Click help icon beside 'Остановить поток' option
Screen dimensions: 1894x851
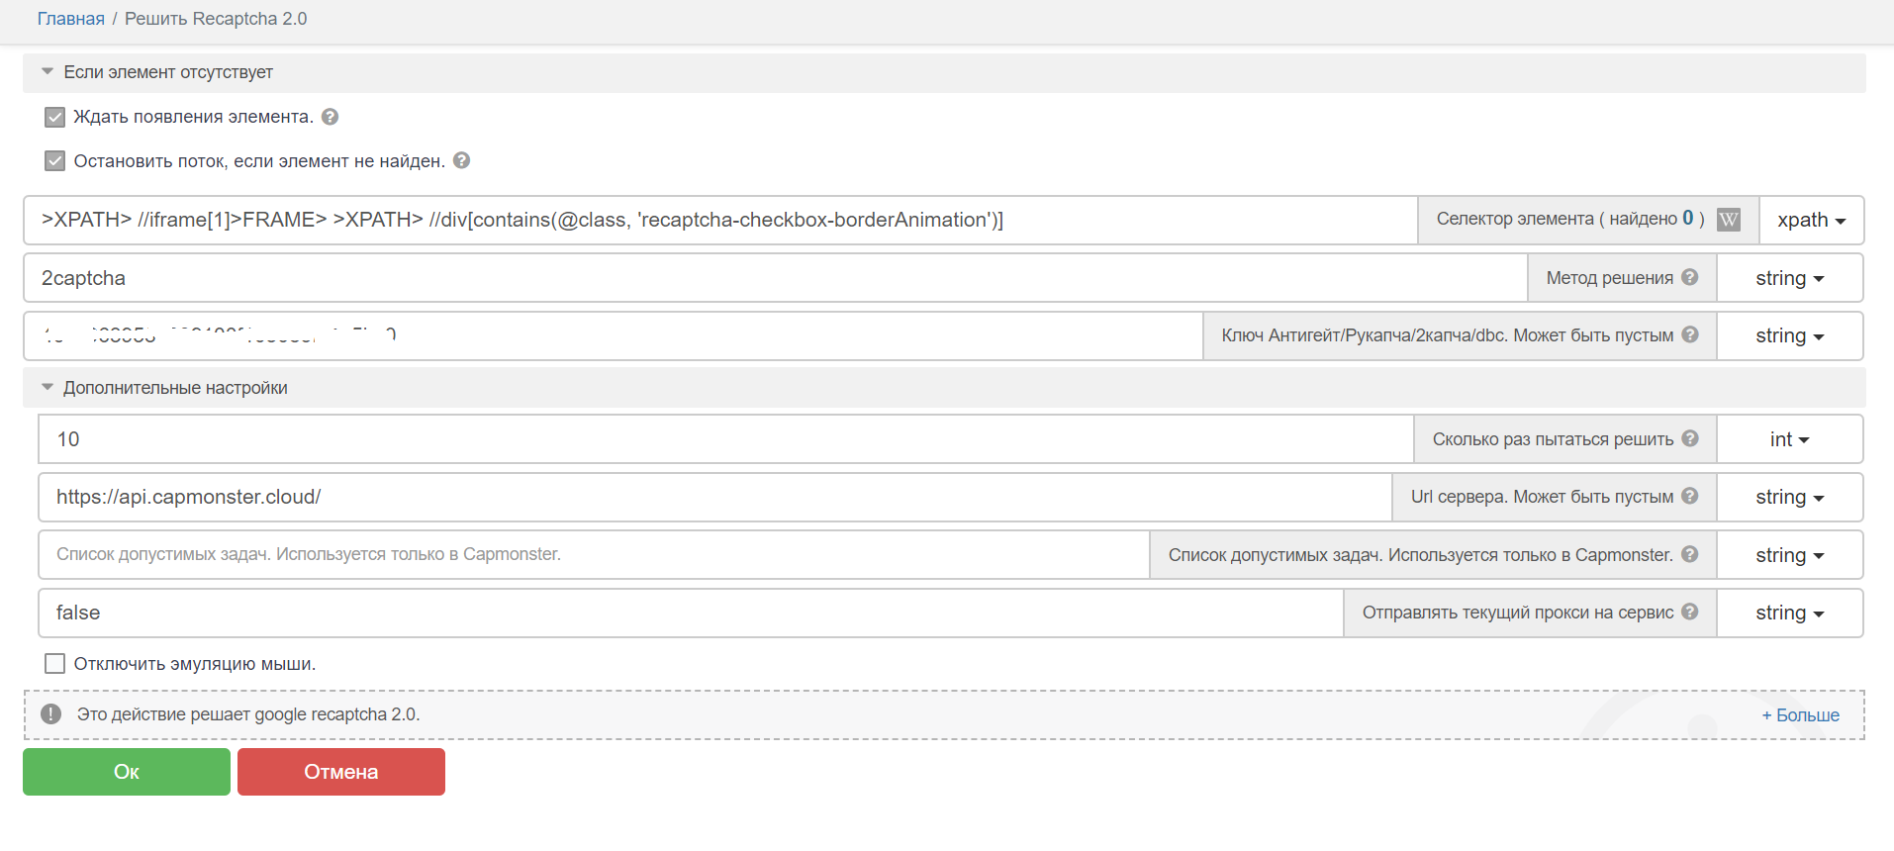(x=461, y=160)
